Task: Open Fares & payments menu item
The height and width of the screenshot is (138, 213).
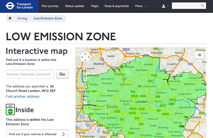Action: (116, 6)
